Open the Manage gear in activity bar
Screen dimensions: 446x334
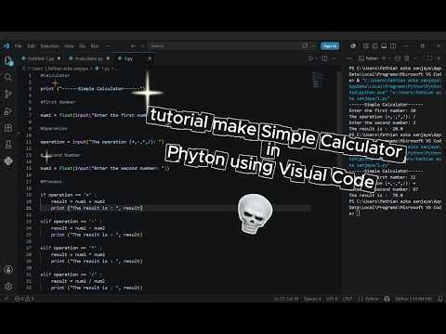point(8,287)
